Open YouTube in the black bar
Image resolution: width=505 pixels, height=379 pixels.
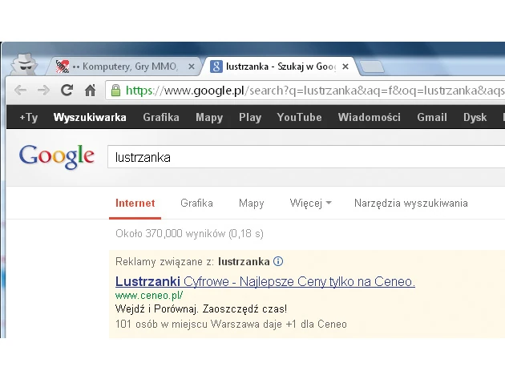click(x=299, y=117)
